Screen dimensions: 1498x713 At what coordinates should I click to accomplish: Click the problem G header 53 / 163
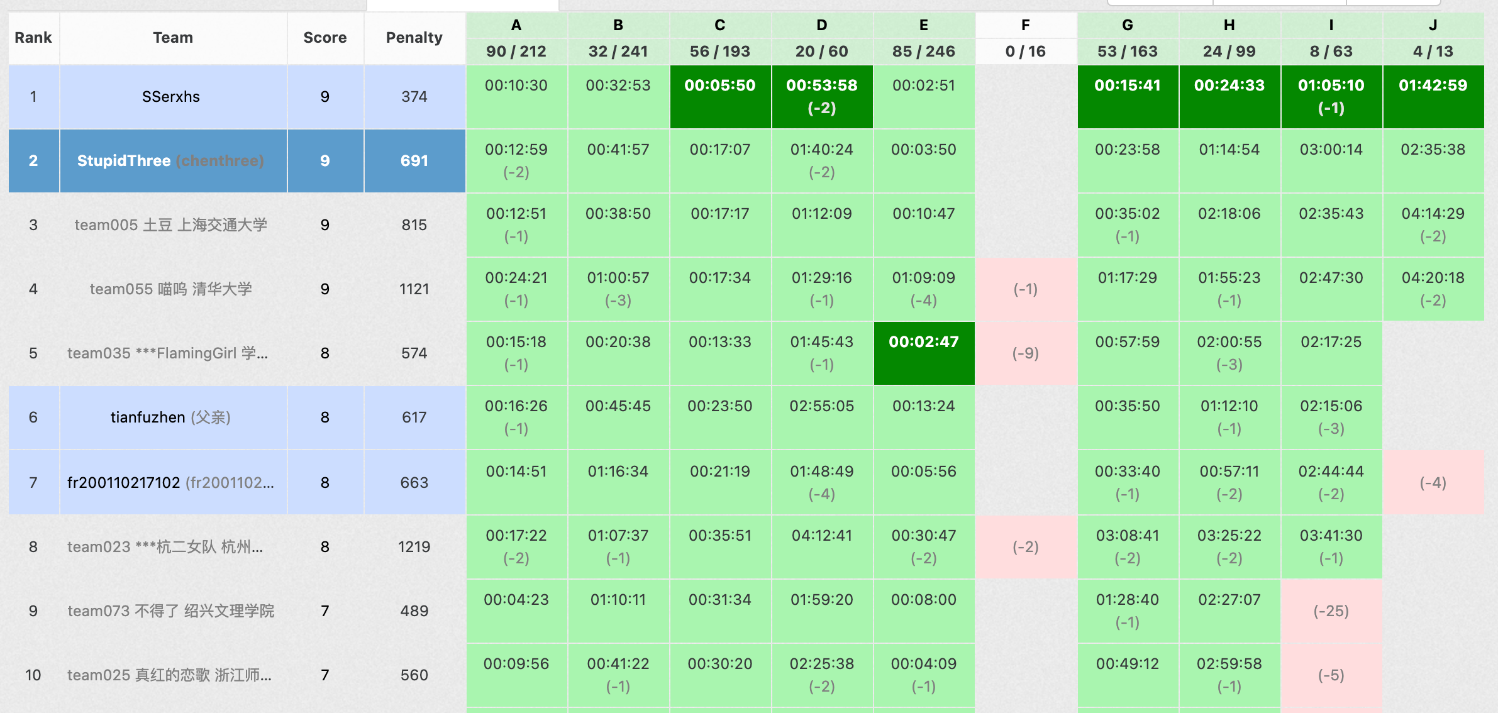click(1127, 52)
